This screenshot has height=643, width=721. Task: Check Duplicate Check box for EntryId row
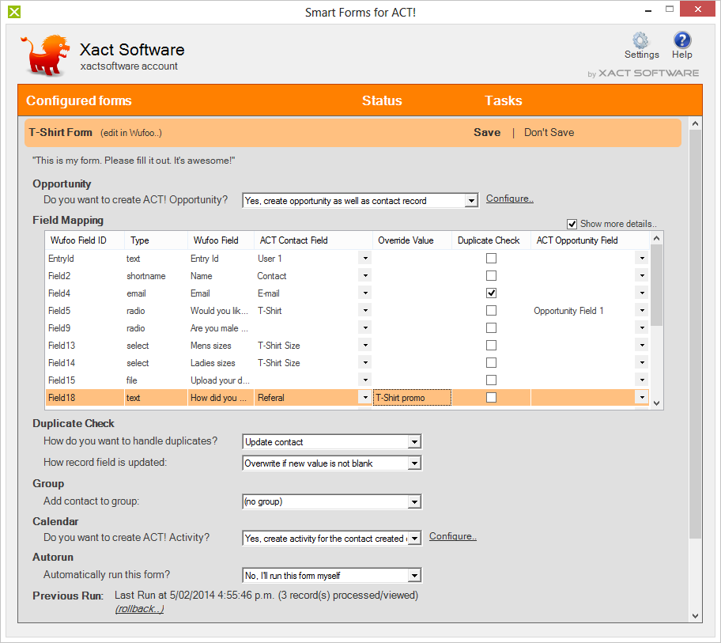click(x=491, y=259)
